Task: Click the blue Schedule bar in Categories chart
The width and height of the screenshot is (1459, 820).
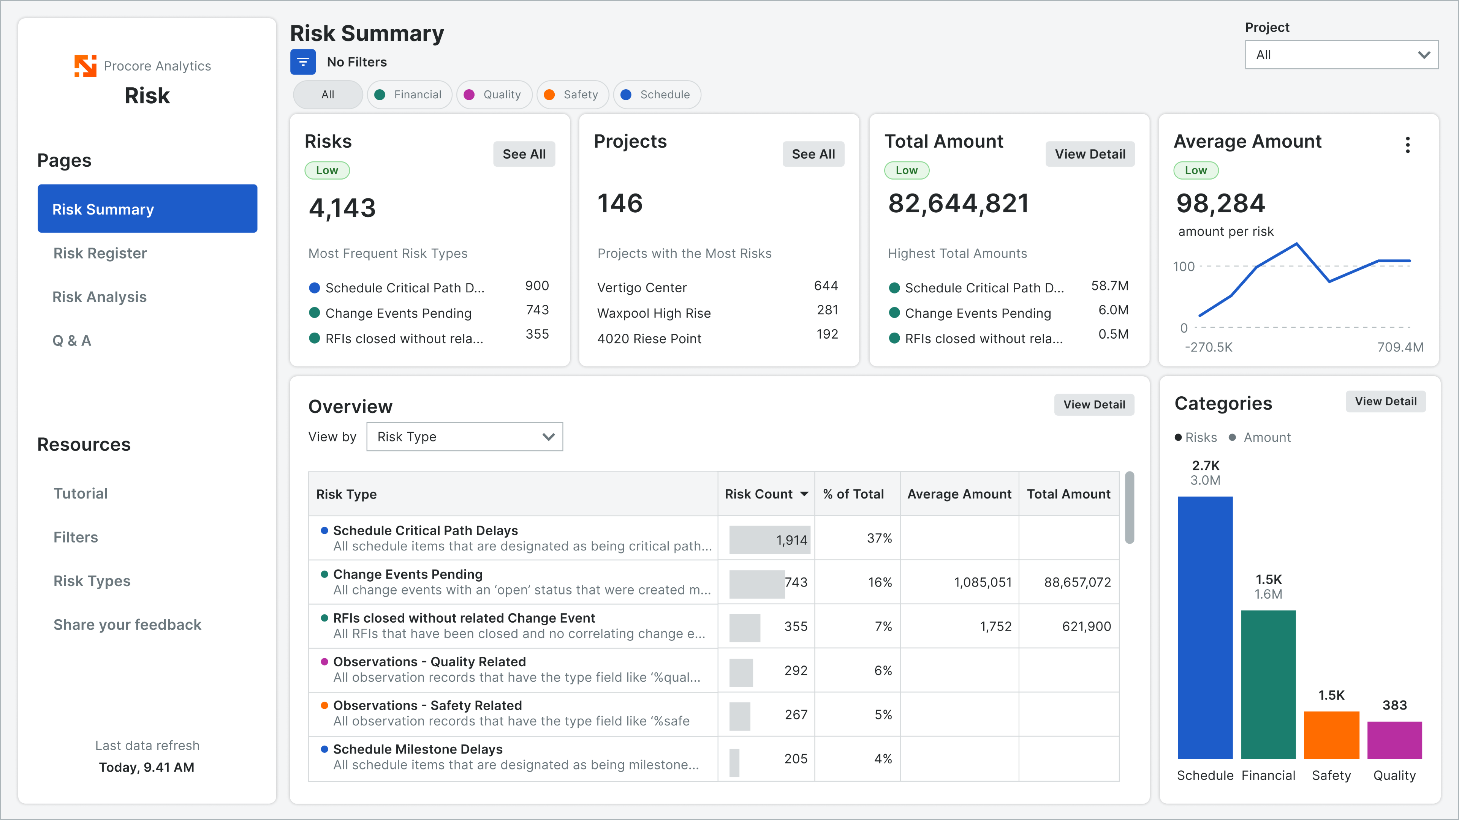Action: [x=1205, y=628]
